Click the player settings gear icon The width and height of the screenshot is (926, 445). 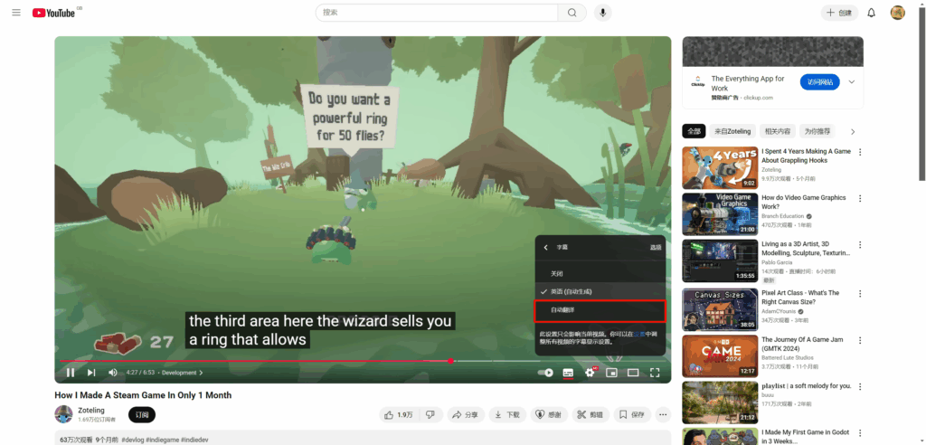[x=590, y=373]
